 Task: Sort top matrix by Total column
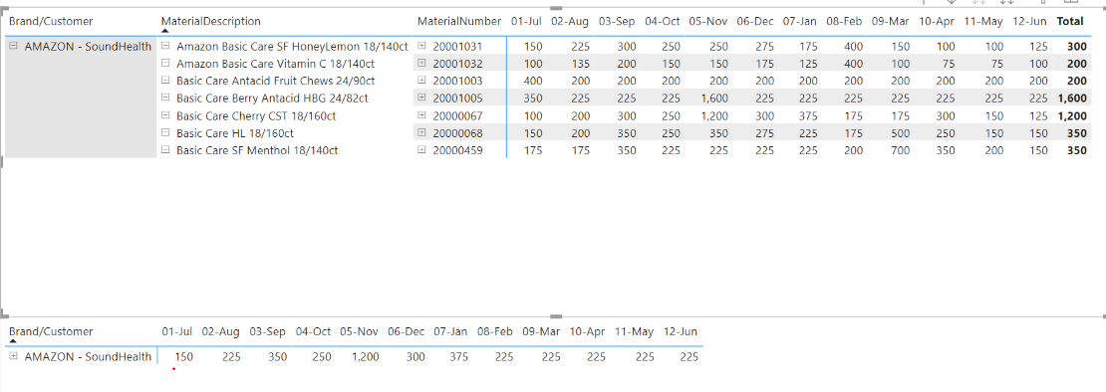pyautogui.click(x=1070, y=21)
